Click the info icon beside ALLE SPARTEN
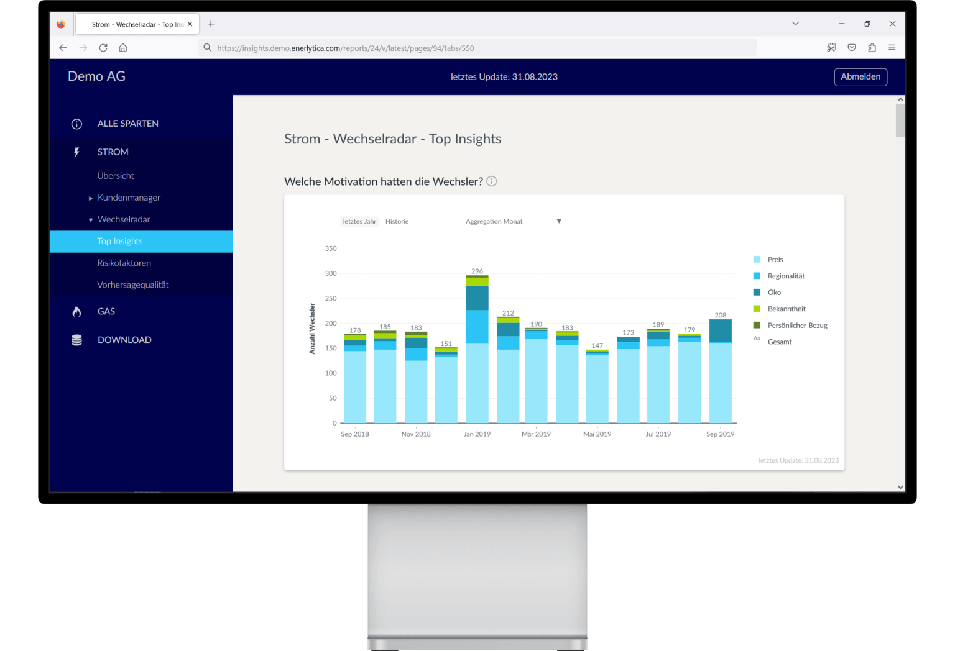 [76, 124]
